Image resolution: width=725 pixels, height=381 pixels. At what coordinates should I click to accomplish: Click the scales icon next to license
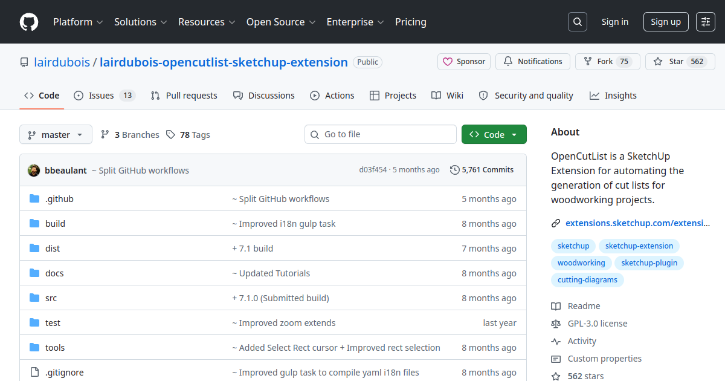click(x=556, y=324)
